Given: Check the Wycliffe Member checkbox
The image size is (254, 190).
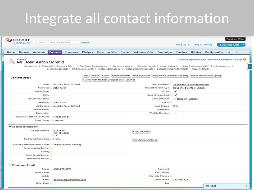Looking at the screenshot, I should click(175, 113).
